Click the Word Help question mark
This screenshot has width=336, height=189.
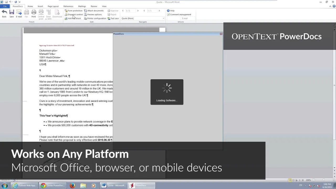click(334, 6)
